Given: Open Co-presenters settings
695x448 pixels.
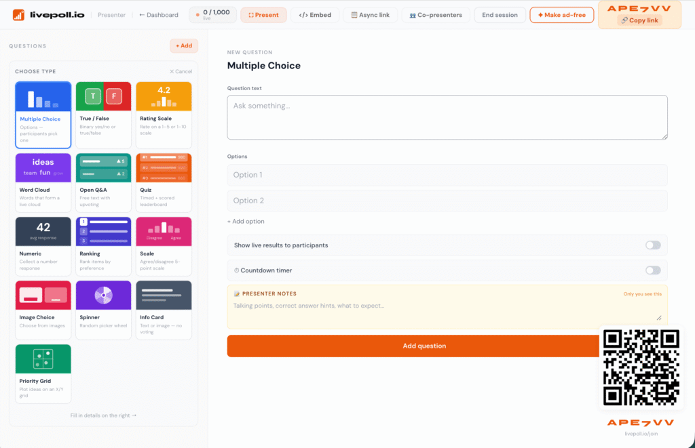Looking at the screenshot, I should tap(436, 15).
